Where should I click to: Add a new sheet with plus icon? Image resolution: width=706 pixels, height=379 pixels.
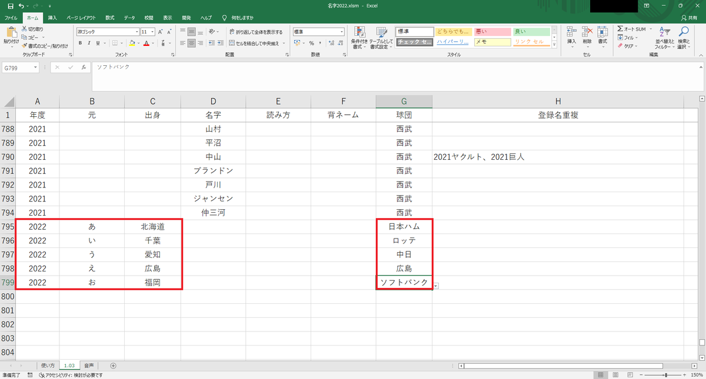[x=114, y=365]
